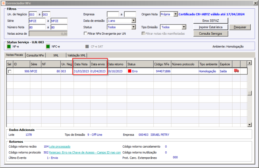Click the green NFC-e service status indicator

48,46
